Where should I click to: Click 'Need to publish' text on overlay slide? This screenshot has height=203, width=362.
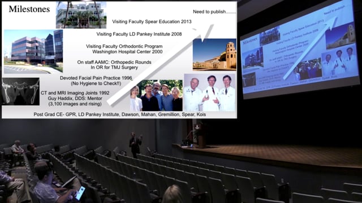(214, 11)
